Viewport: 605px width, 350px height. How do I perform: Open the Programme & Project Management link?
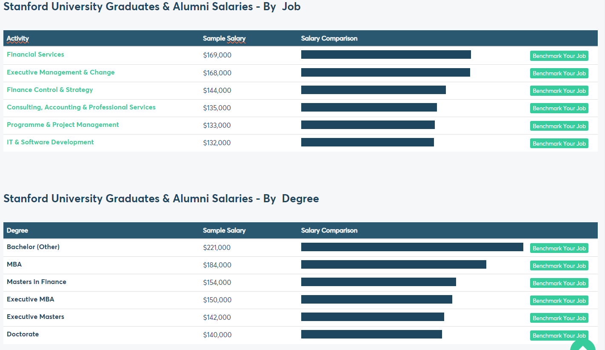[x=63, y=125]
